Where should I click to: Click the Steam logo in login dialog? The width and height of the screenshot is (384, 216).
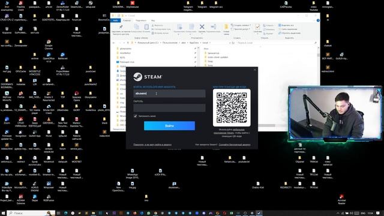tap(148, 77)
